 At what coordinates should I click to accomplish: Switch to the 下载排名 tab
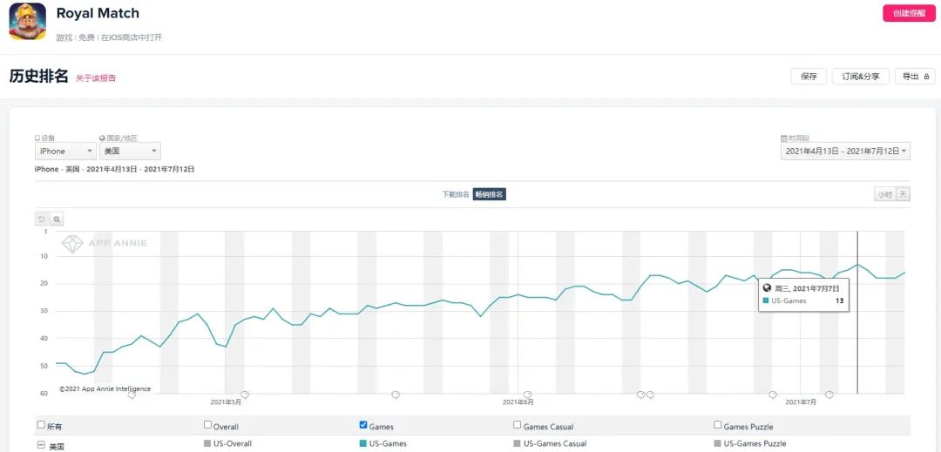pos(456,194)
